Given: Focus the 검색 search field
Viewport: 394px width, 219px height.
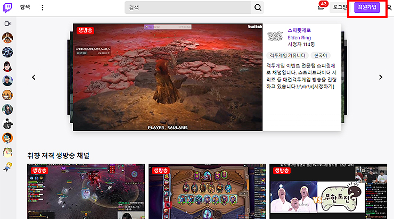Looking at the screenshot, I should click(188, 7).
